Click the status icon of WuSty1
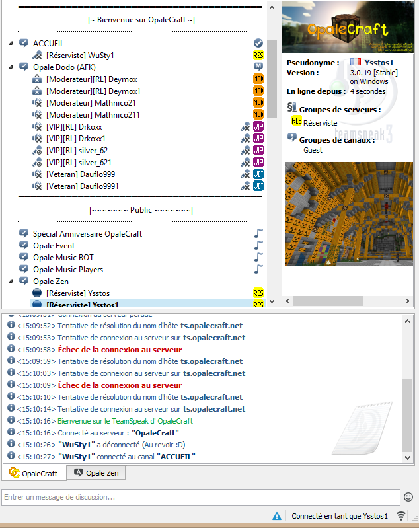 (x=37, y=56)
